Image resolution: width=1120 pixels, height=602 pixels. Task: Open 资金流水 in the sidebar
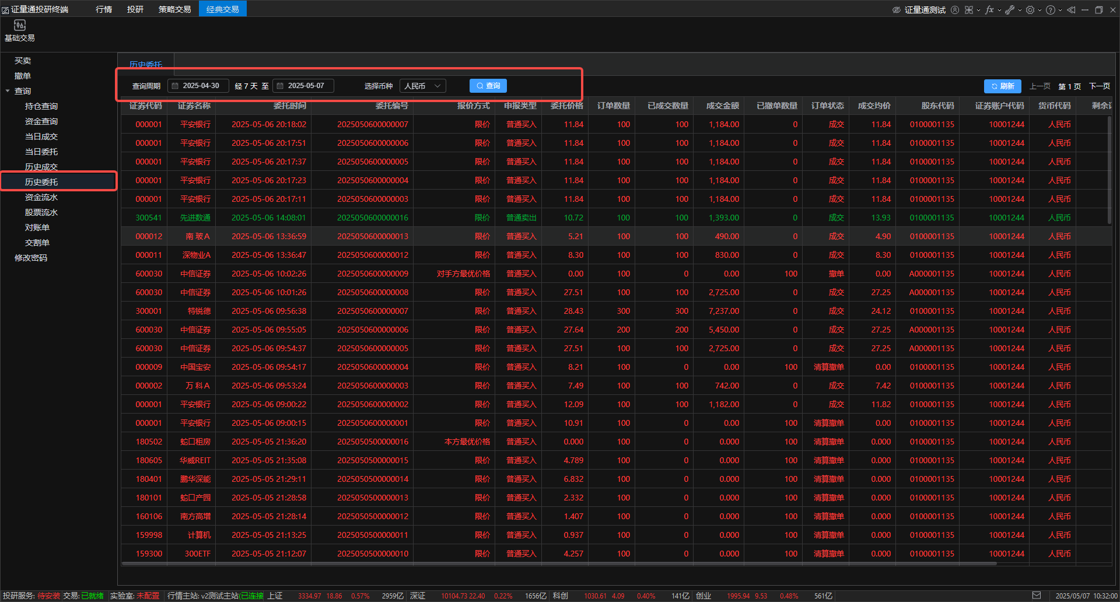(41, 197)
